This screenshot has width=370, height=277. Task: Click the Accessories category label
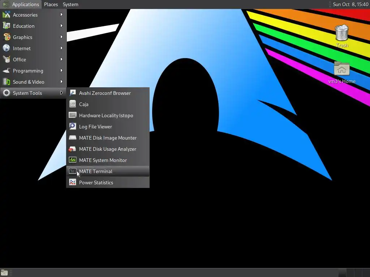(x=25, y=15)
